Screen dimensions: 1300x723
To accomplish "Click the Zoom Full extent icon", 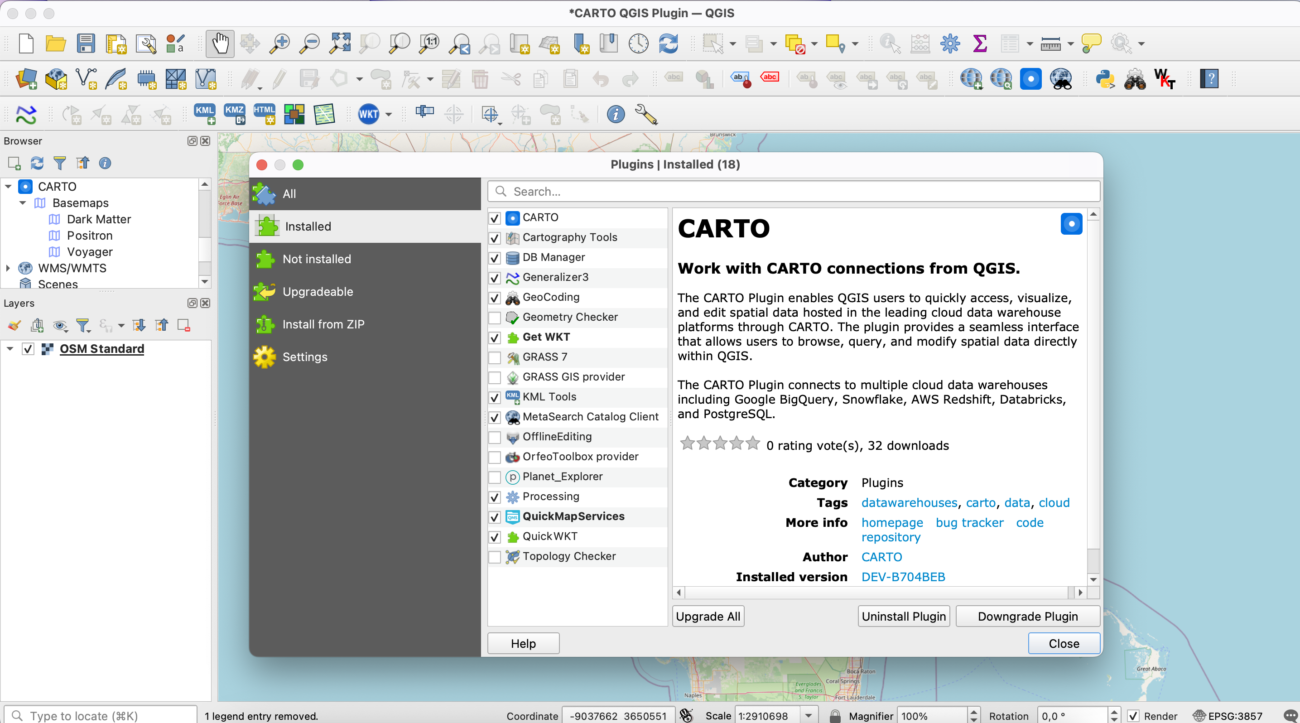I will (340, 43).
